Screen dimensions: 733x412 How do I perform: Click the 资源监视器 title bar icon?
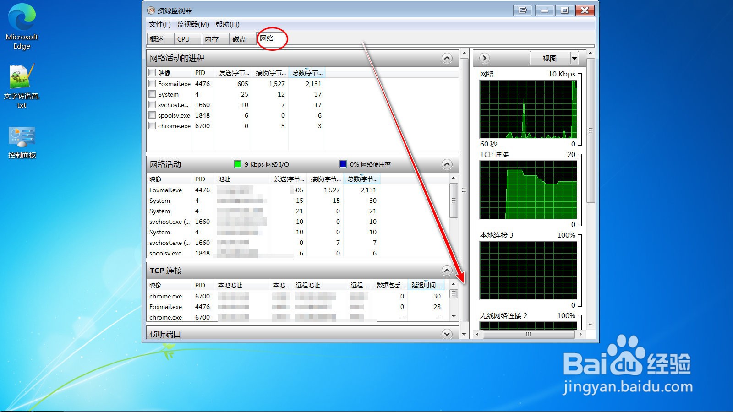point(151,10)
